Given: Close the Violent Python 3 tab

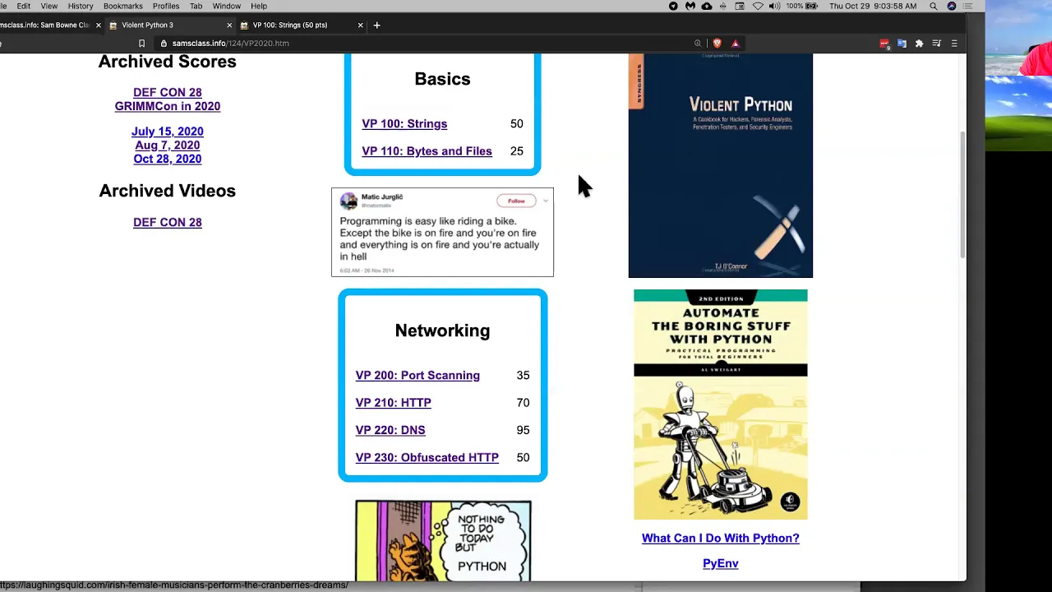Looking at the screenshot, I should (x=229, y=25).
